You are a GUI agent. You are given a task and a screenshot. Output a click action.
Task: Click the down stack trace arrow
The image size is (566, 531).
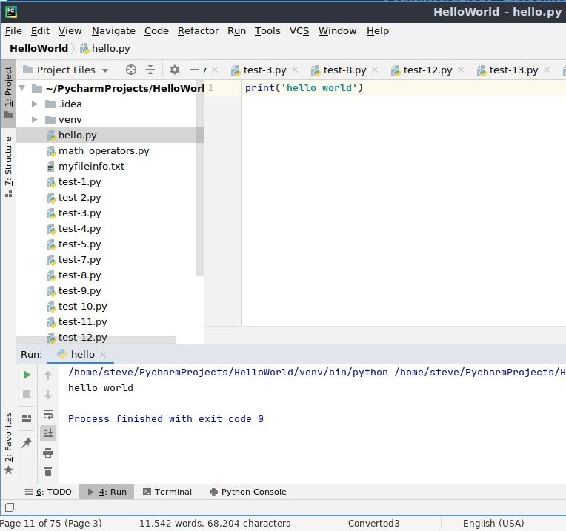click(48, 395)
